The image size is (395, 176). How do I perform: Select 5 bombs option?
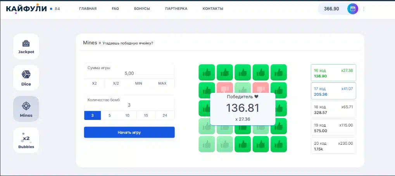pos(110,115)
